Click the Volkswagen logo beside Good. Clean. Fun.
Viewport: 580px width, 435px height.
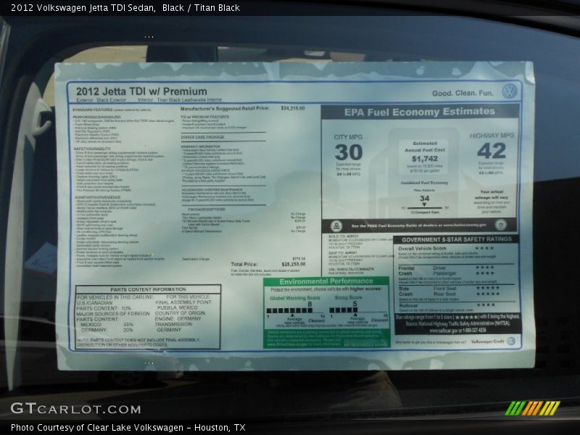point(510,92)
